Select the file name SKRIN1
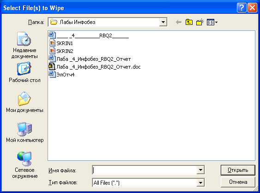This screenshot has height=193, width=260. (65, 43)
